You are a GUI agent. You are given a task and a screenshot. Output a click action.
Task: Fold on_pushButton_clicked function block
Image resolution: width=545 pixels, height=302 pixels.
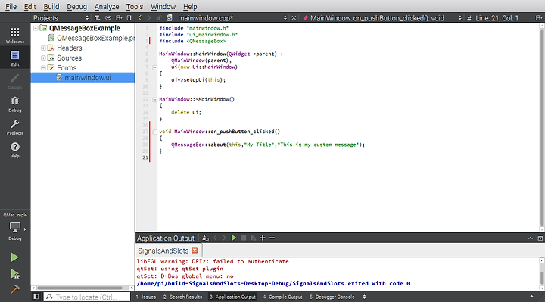(x=155, y=132)
